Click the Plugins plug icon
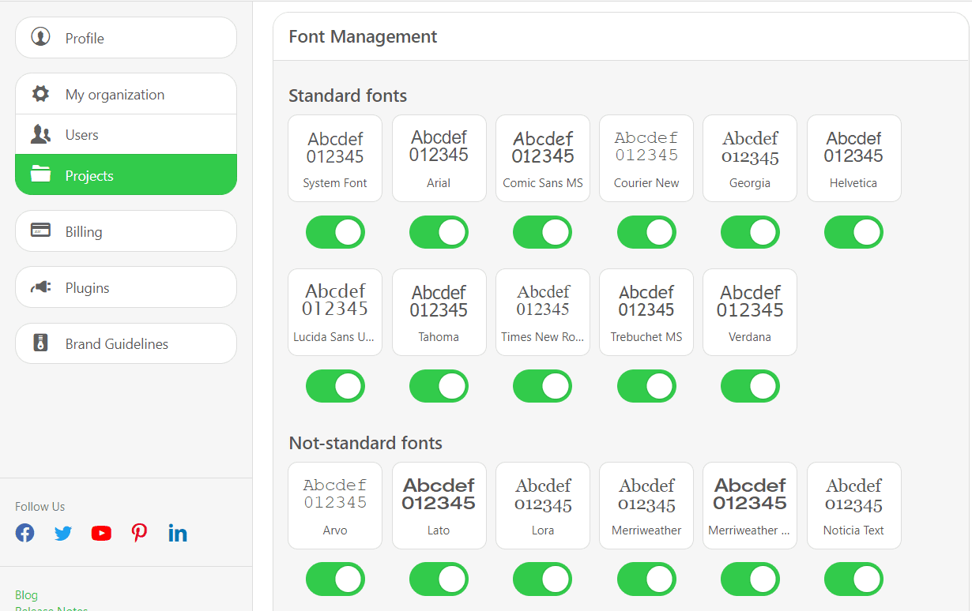 click(x=40, y=287)
